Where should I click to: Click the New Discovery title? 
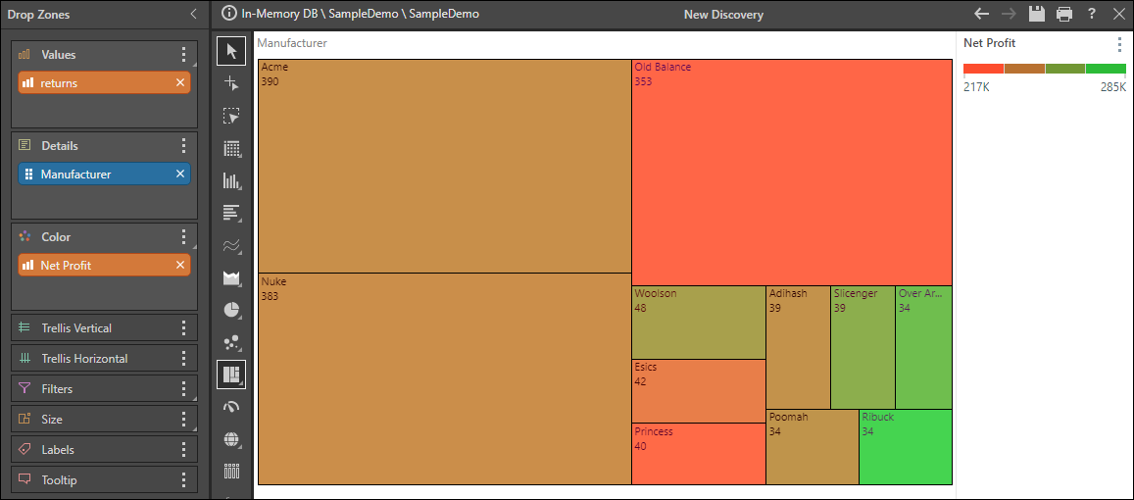[x=723, y=14]
